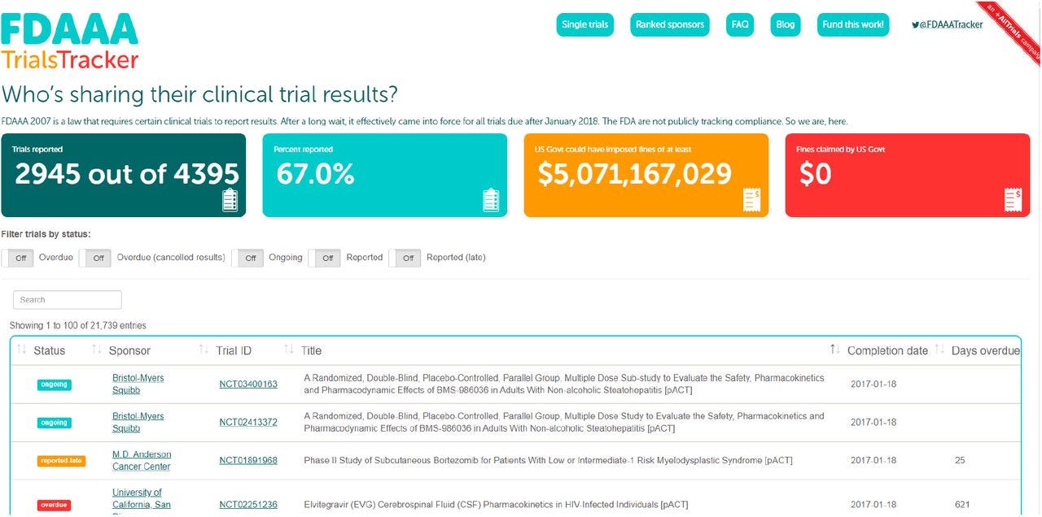Click the sort arrows on Days overdue column
The image size is (1042, 517).
(x=940, y=348)
